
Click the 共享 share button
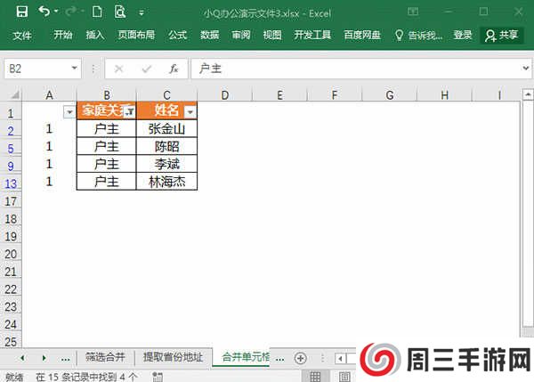(501, 36)
